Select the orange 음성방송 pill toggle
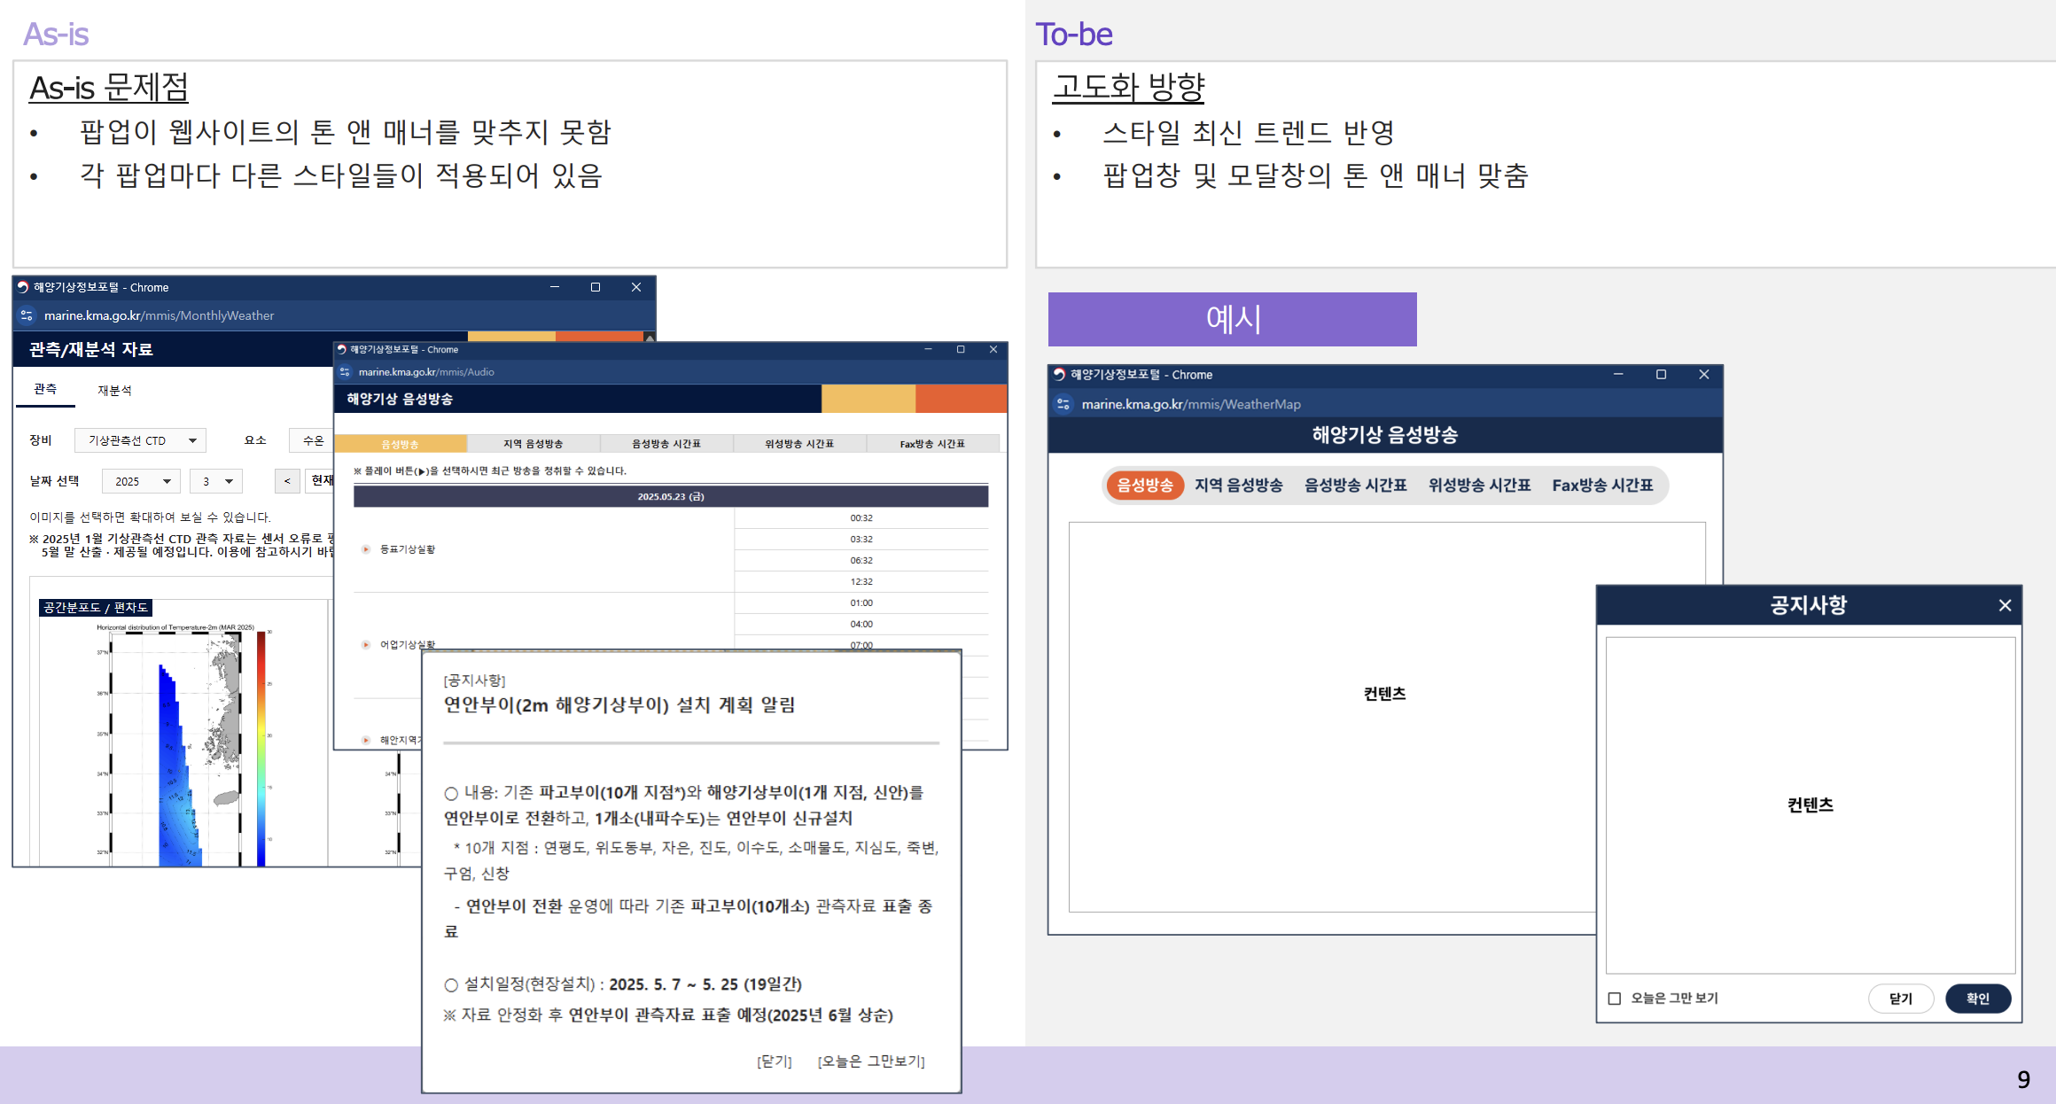Screen dimensions: 2056x1104 click(1144, 486)
